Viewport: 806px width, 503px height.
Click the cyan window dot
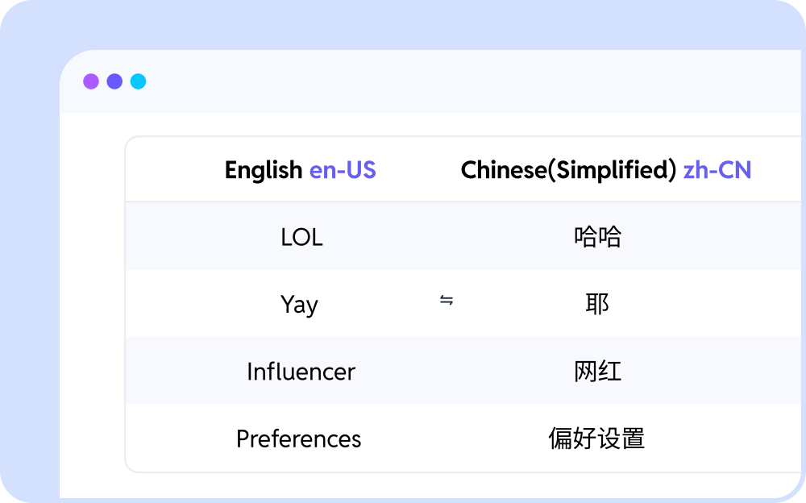pos(139,81)
